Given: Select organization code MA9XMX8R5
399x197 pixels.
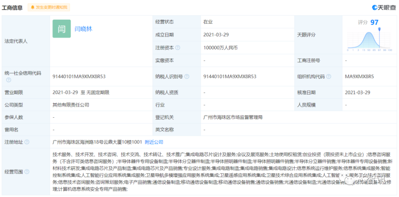Looking at the screenshot, I should click(x=359, y=76).
